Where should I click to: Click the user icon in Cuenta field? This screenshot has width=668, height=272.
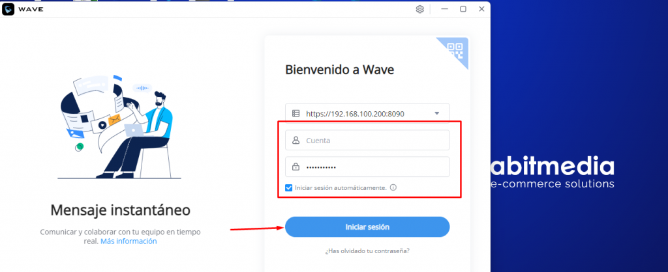[x=296, y=141]
